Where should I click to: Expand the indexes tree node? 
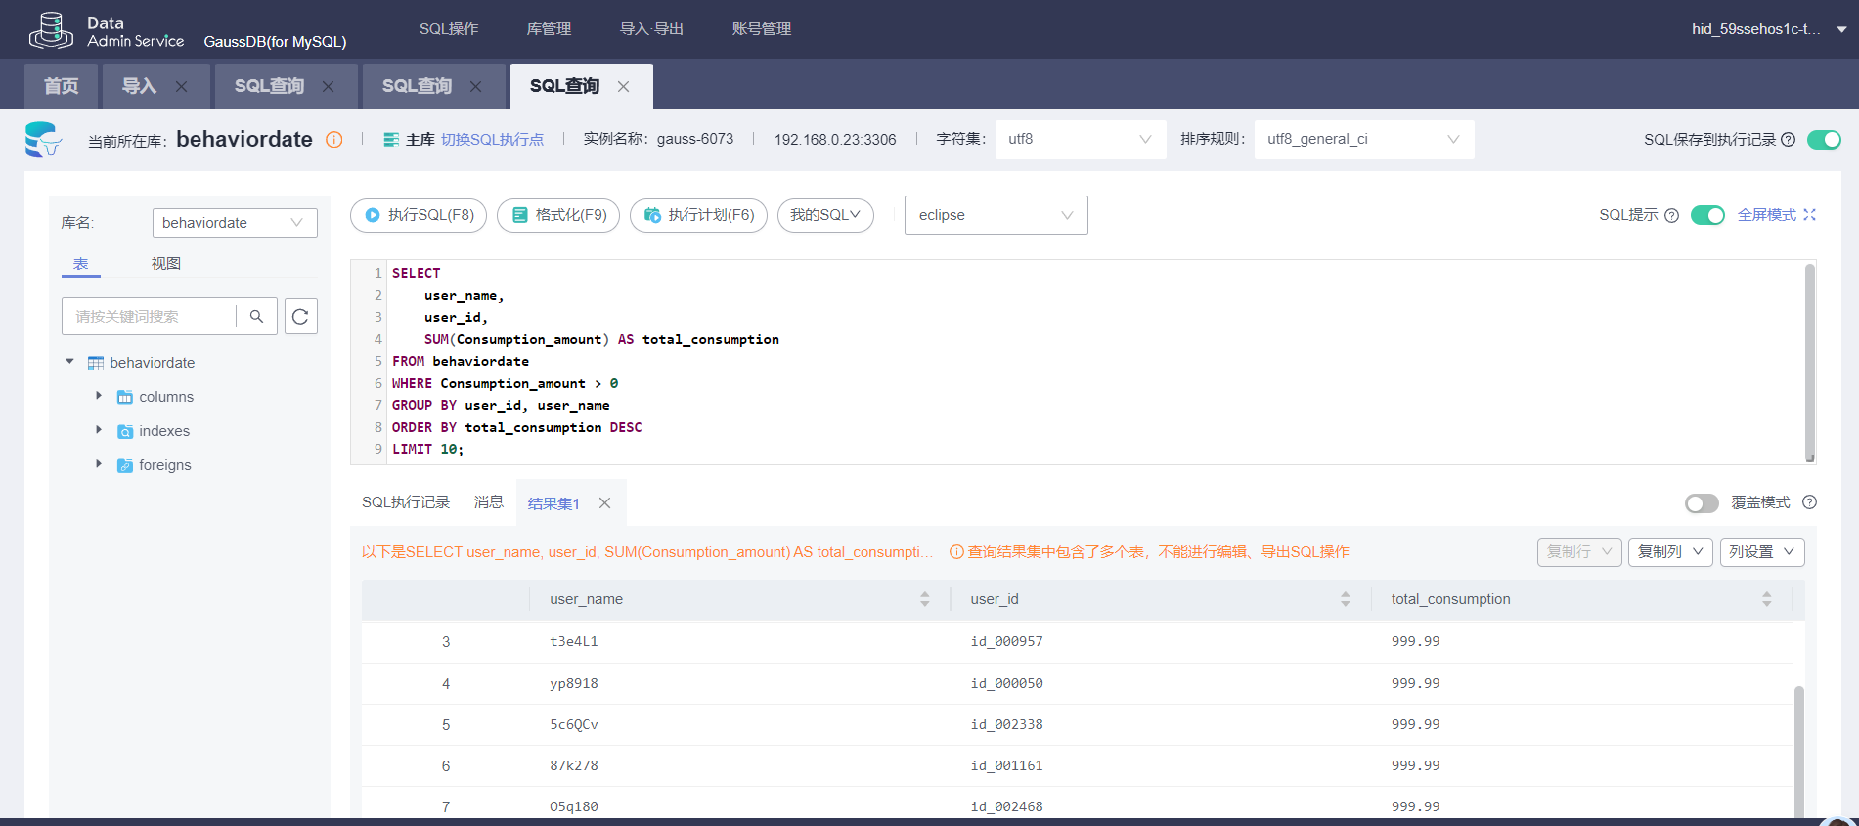pos(99,430)
